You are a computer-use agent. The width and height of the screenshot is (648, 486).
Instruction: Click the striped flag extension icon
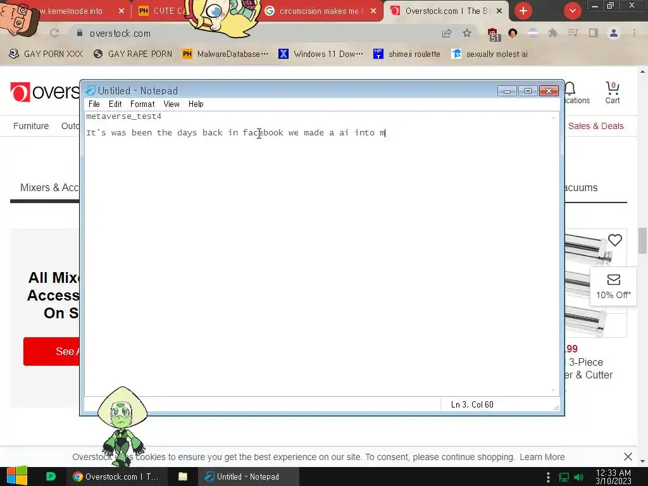click(x=533, y=34)
